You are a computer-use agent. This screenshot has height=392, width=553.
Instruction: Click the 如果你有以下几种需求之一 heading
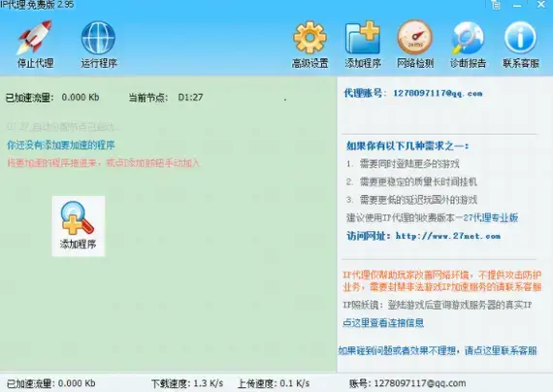point(407,146)
